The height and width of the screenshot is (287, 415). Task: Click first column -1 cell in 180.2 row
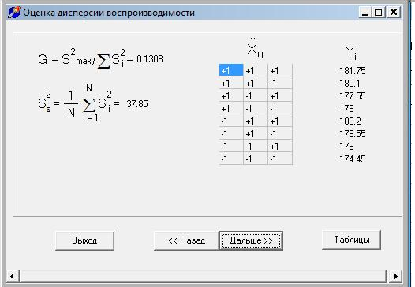(x=231, y=121)
